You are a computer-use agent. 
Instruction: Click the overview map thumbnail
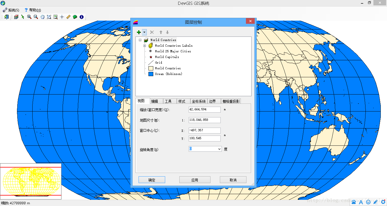point(31,180)
